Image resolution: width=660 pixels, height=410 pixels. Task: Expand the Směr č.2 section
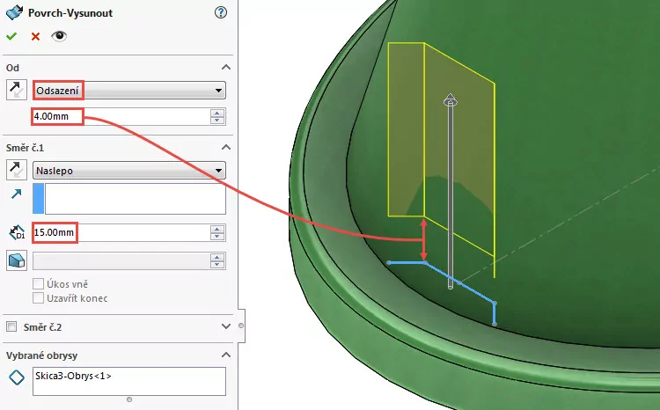tap(226, 326)
